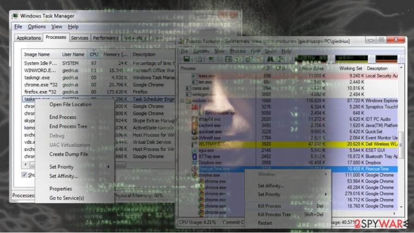Switch to the Performance tab
This screenshot has width=414, height=233.
coord(106,38)
